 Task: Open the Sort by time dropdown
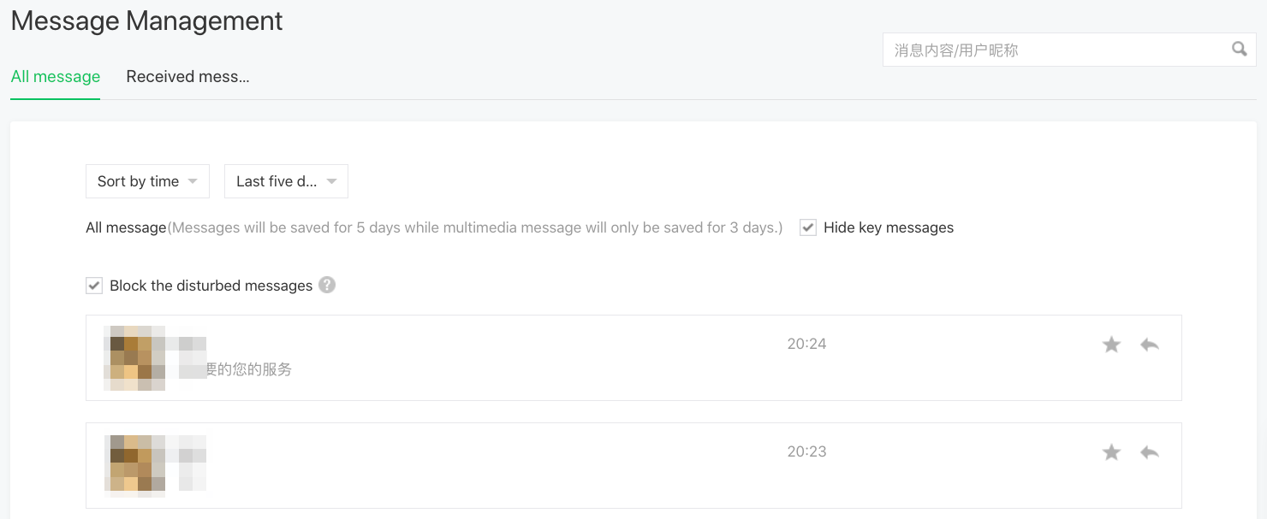point(147,181)
